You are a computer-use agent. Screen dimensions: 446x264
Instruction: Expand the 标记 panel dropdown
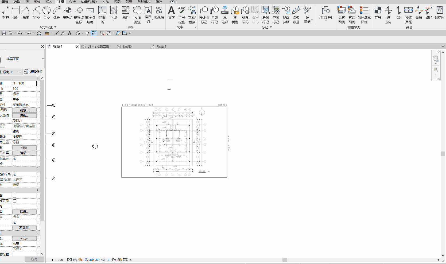271,27
